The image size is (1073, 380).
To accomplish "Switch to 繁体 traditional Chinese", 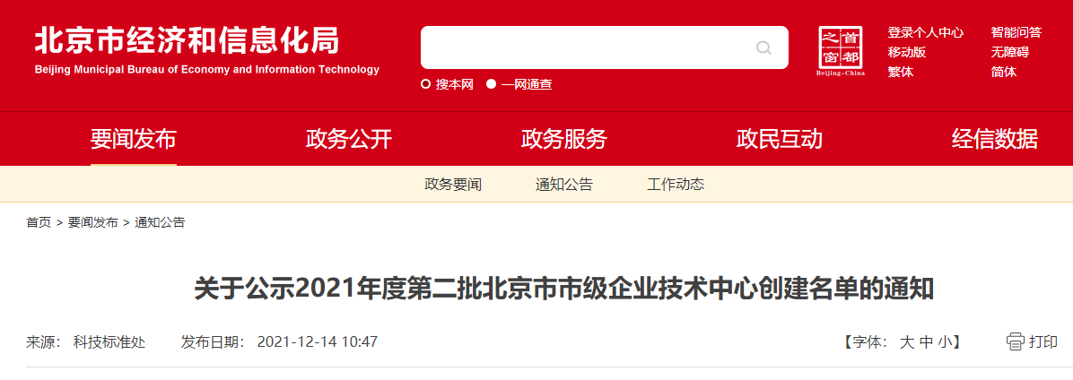I will point(901,72).
